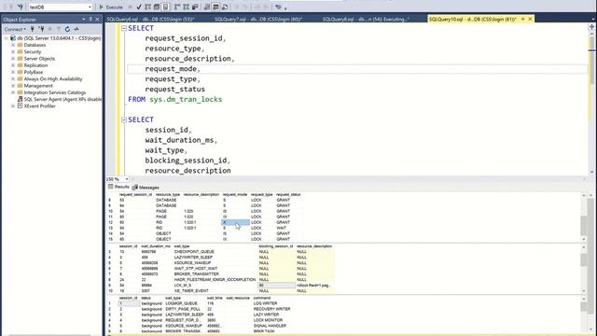Click the editor split-window handle at top right
597x336 pixels.
591,27
